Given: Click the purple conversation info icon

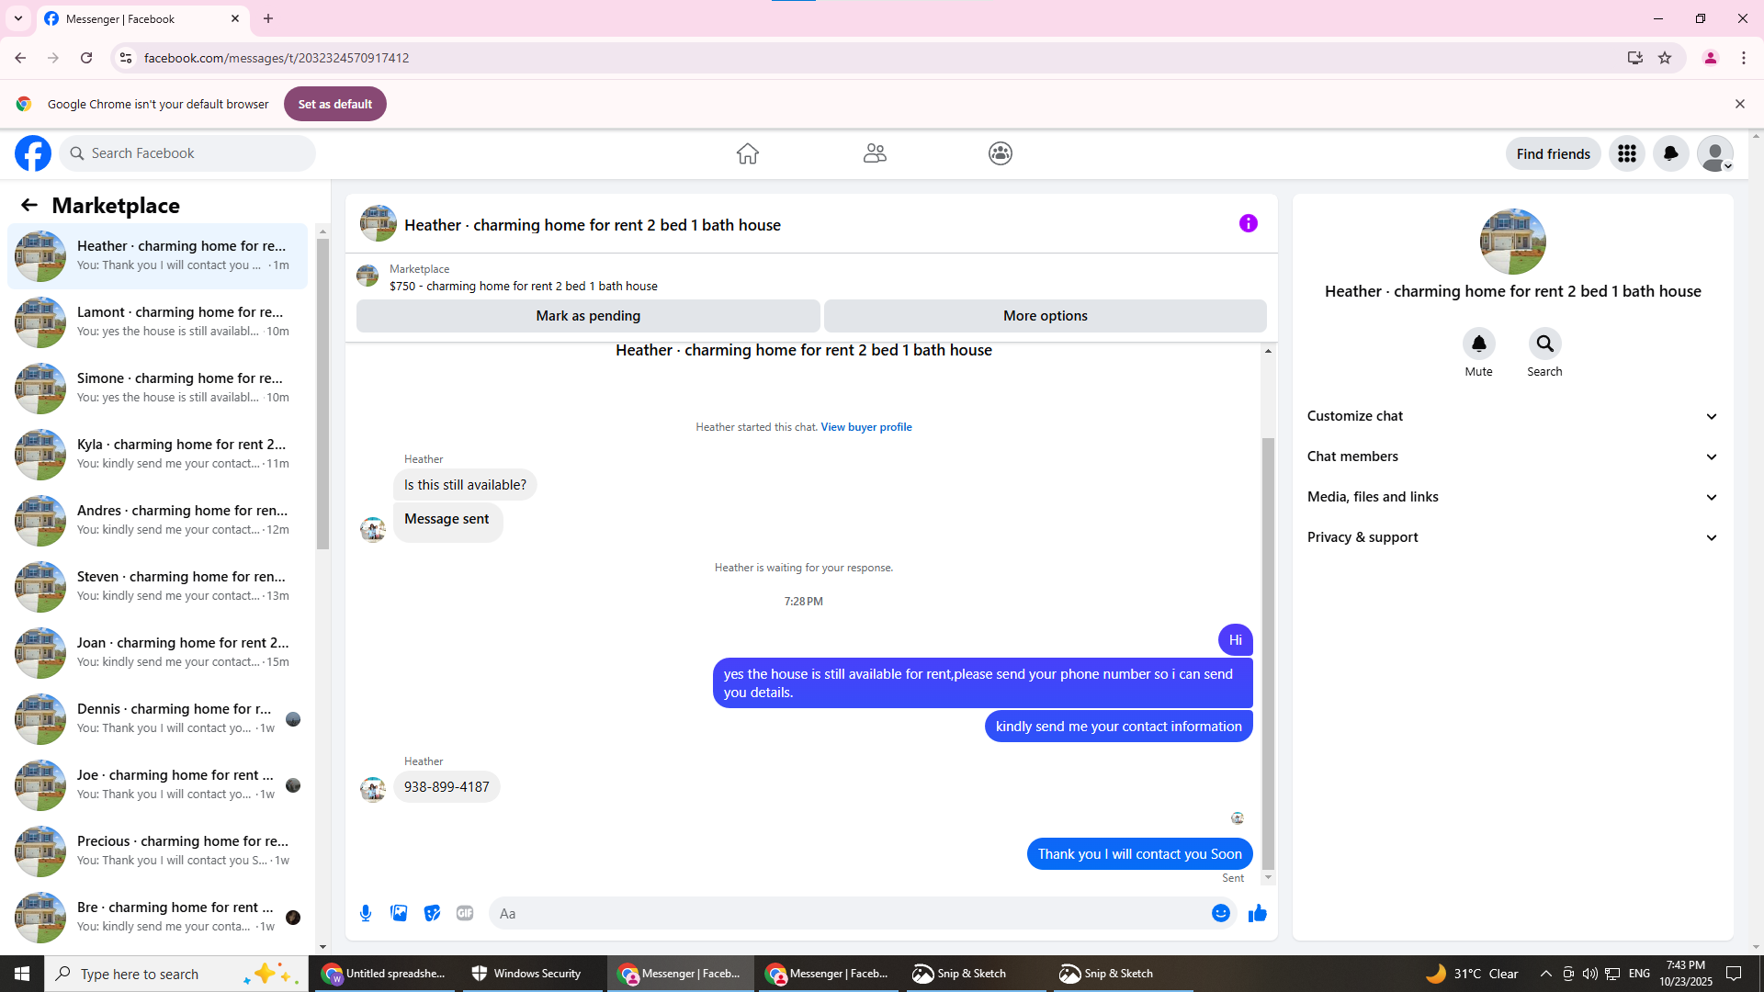Looking at the screenshot, I should coord(1248,223).
